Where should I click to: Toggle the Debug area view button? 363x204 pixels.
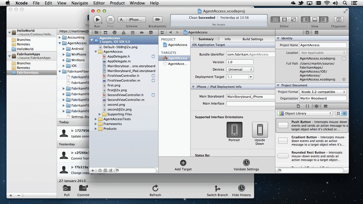click(x=315, y=20)
